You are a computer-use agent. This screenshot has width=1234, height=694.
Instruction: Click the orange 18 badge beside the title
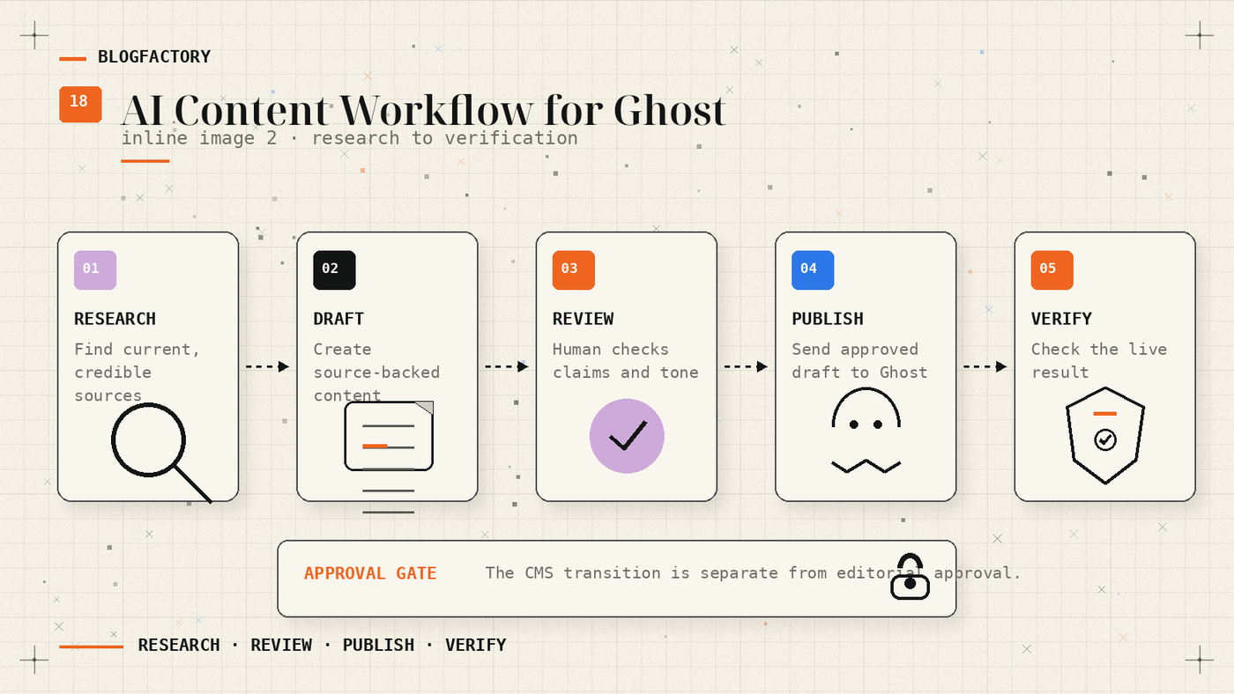80,104
